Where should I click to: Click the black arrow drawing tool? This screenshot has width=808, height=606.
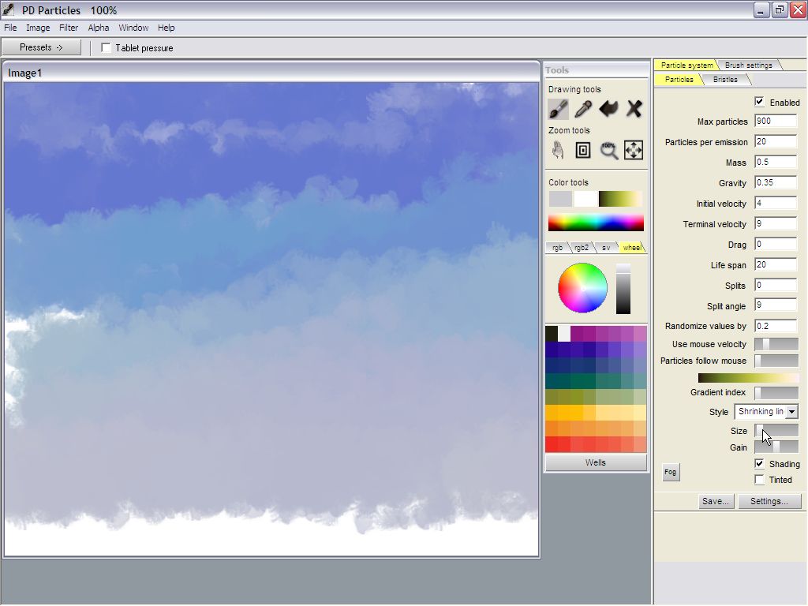click(x=608, y=109)
